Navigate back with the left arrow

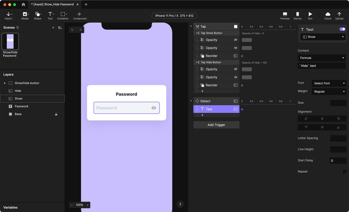coord(73,30)
